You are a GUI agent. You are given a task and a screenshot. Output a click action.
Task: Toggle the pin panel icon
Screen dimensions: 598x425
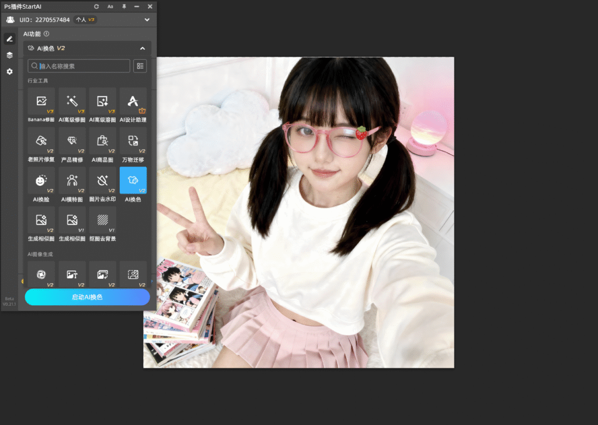(x=124, y=6)
